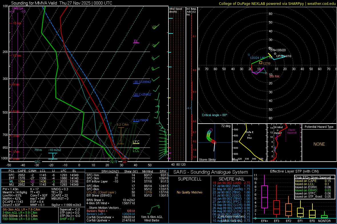Click the 'SigSvr = 11899 m3/s3' value
Viewport: 337px width, 224px height.
pos(66,205)
